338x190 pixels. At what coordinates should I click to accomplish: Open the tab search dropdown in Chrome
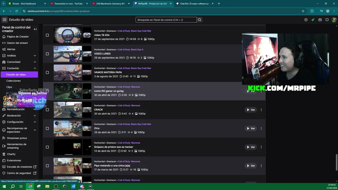(3, 4)
